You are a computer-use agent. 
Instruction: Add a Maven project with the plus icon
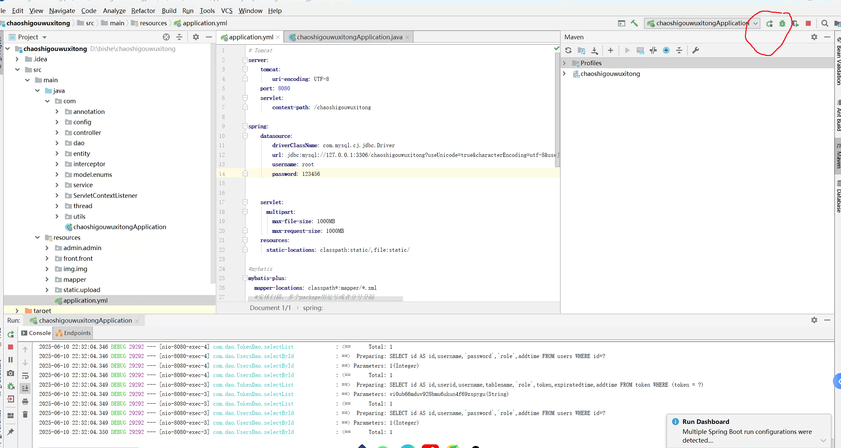tap(611, 50)
